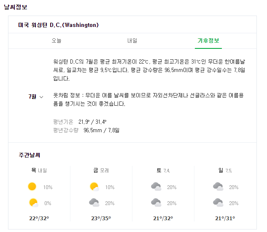Image resolution: width=267 pixels, height=232 pixels.
Task: Open the 7월 month dropdown
Action: (x=36, y=97)
